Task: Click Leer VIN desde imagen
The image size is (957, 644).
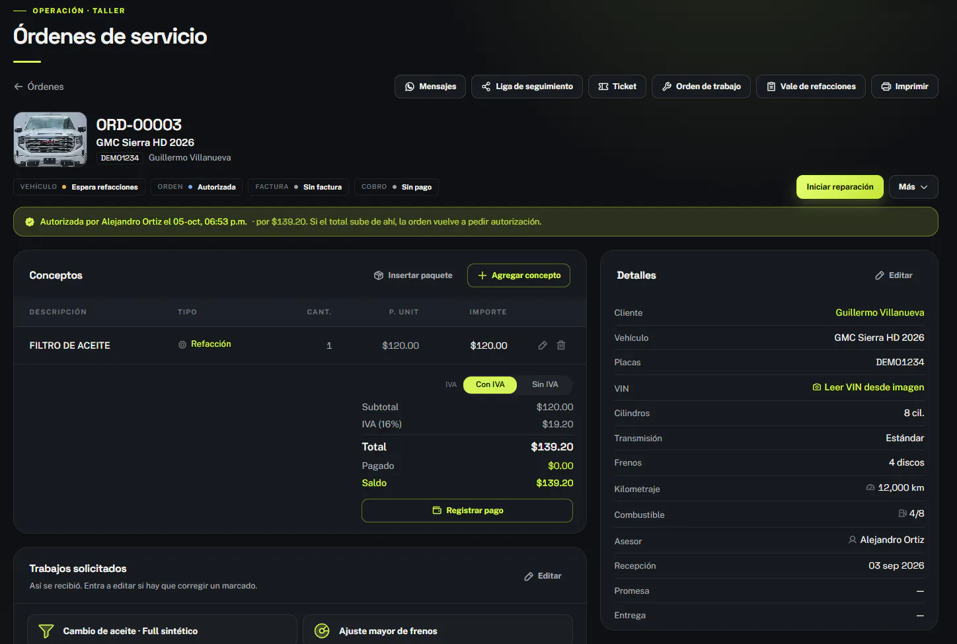Action: tap(868, 387)
